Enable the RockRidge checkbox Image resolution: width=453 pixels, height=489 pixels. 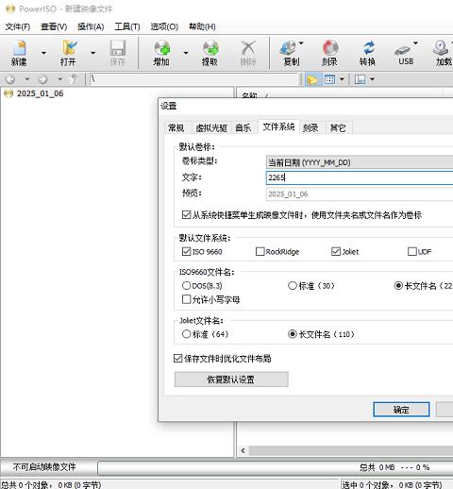pyautogui.click(x=260, y=251)
